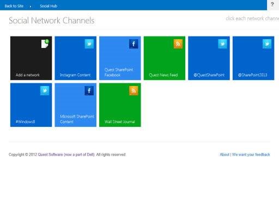Click Twitter icon on Instagram Content tile
This screenshot has width=279, height=209.
pyautogui.click(x=89, y=44)
